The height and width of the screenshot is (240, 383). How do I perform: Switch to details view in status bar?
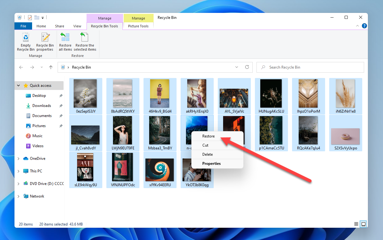[356, 224]
